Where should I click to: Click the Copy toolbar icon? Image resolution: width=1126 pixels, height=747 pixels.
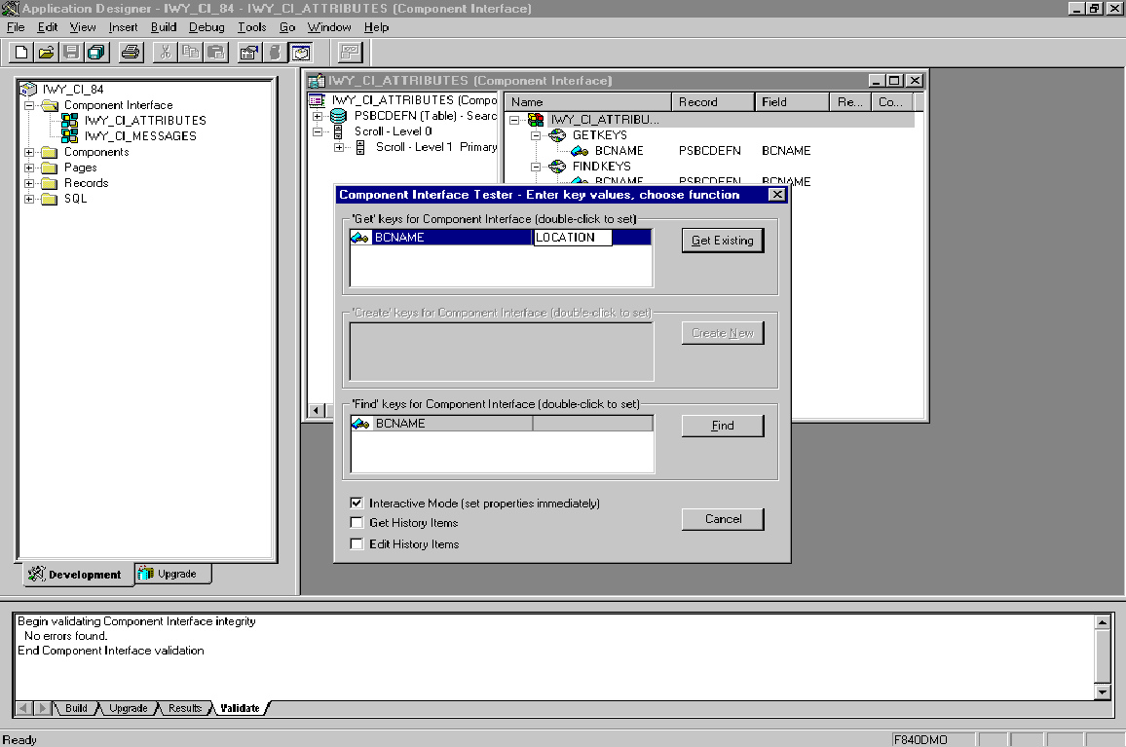[190, 53]
